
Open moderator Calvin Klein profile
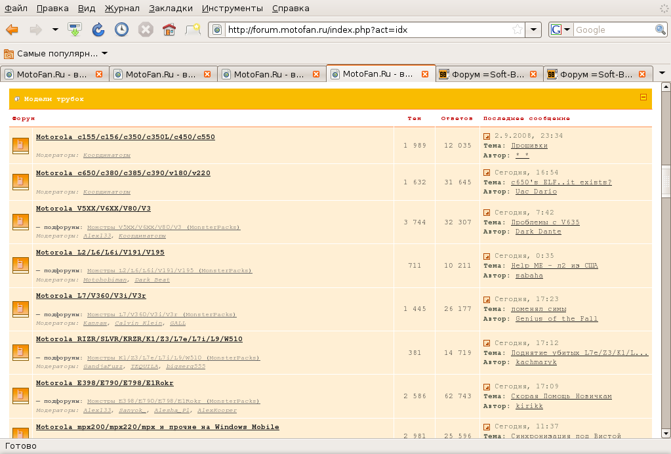(x=138, y=323)
